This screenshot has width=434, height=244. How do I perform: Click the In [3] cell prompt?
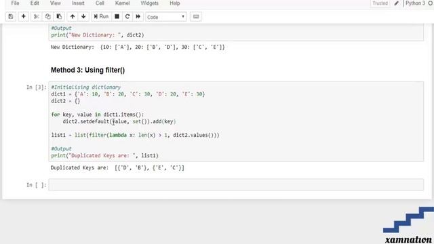tap(36, 87)
